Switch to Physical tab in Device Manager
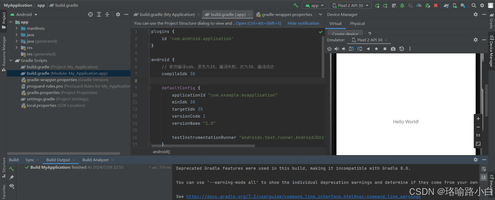This screenshot has height=200, width=495. [x=357, y=24]
